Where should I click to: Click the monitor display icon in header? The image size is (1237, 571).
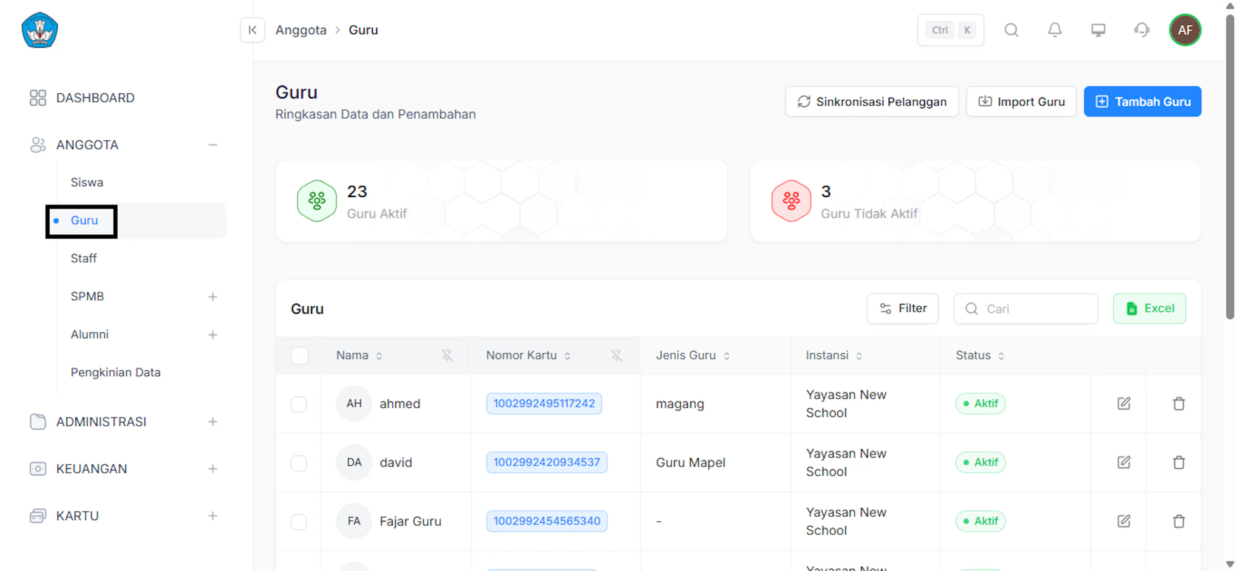coord(1098,30)
